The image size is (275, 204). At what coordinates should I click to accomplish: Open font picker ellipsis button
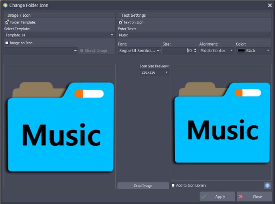(x=158, y=51)
